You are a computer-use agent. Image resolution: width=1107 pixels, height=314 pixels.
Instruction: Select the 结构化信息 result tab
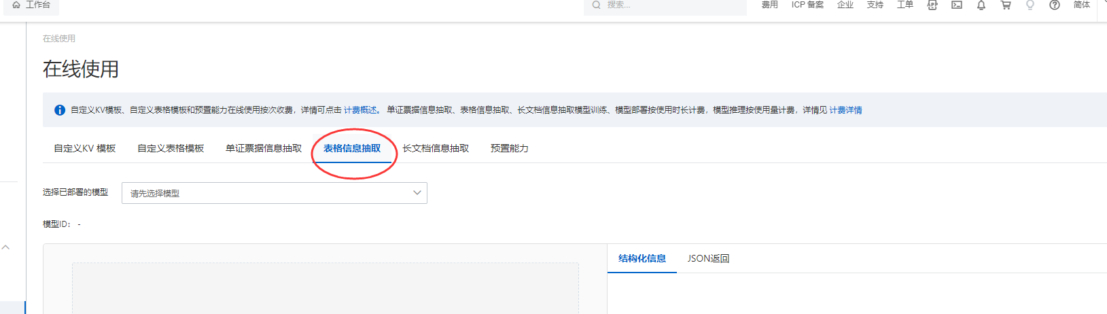point(642,258)
